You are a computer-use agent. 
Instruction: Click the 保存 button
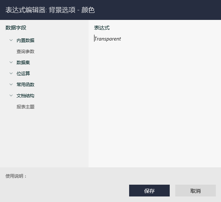pos(149,191)
